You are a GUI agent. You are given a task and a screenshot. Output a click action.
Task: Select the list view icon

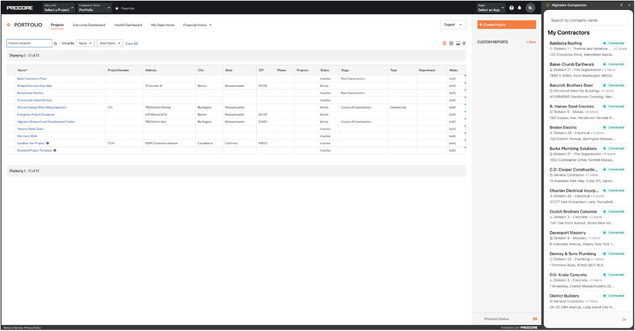[445, 43]
